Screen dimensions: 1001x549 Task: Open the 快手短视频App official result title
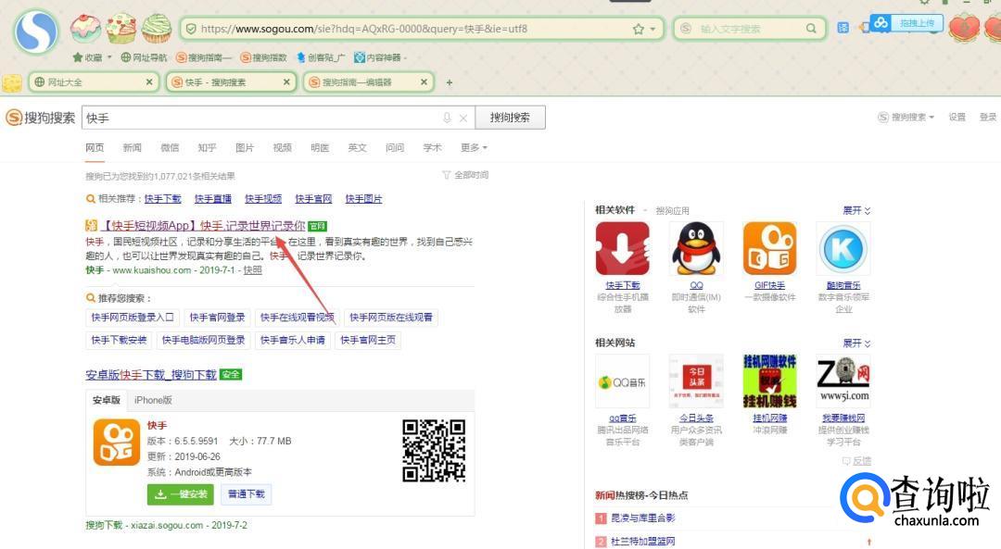point(203,226)
